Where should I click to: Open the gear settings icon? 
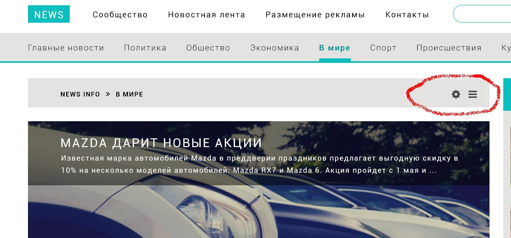point(456,94)
